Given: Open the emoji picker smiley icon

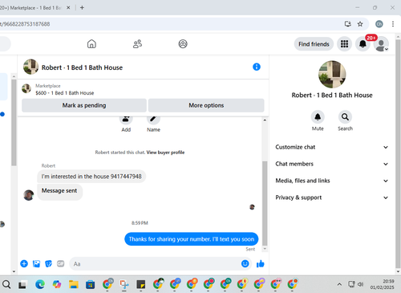Looking at the screenshot, I should pyautogui.click(x=245, y=264).
